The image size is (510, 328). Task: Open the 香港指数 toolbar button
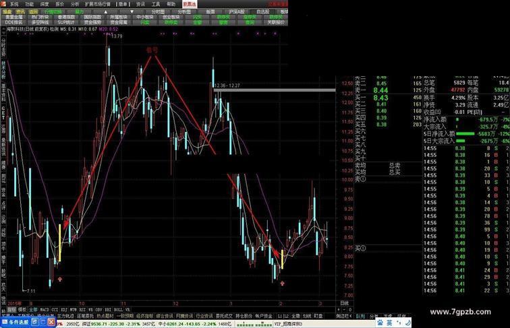click(66, 17)
